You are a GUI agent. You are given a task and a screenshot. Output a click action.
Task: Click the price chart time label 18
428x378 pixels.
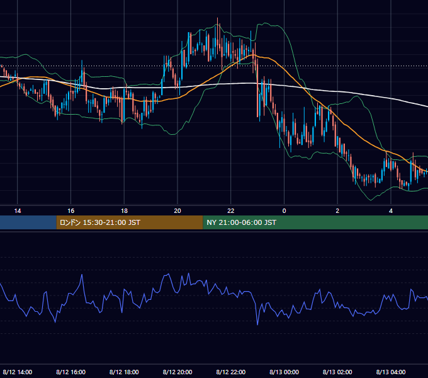pyautogui.click(x=124, y=211)
